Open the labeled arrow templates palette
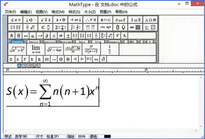This screenshot has width=205, height=139. pyautogui.click(x=106, y=27)
